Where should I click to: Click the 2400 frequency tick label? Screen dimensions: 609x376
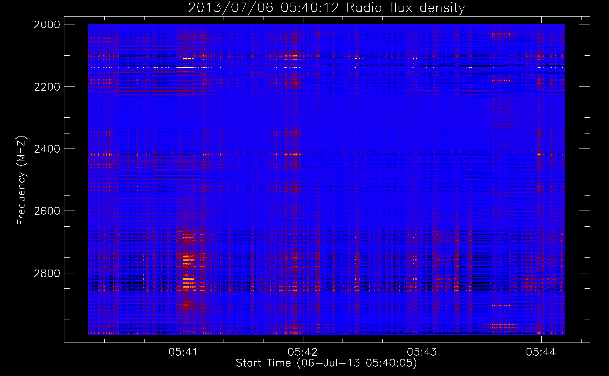(x=47, y=149)
